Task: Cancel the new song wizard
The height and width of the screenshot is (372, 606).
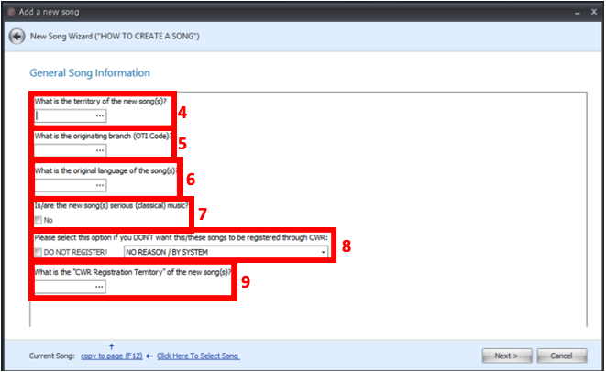Action: [x=561, y=356]
